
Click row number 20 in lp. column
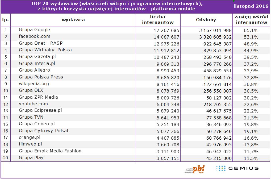(x=6, y=158)
